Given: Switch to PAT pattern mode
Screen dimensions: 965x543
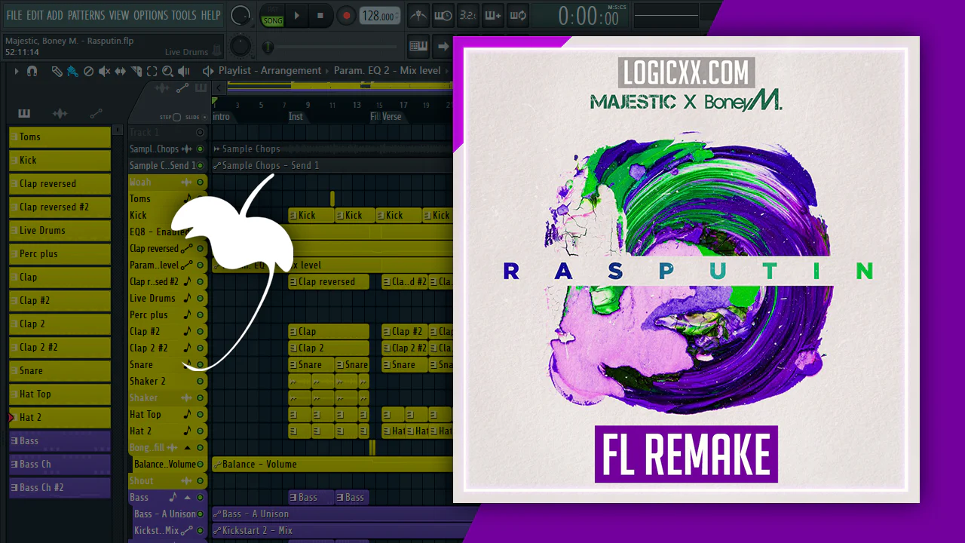Looking at the screenshot, I should click(x=272, y=11).
